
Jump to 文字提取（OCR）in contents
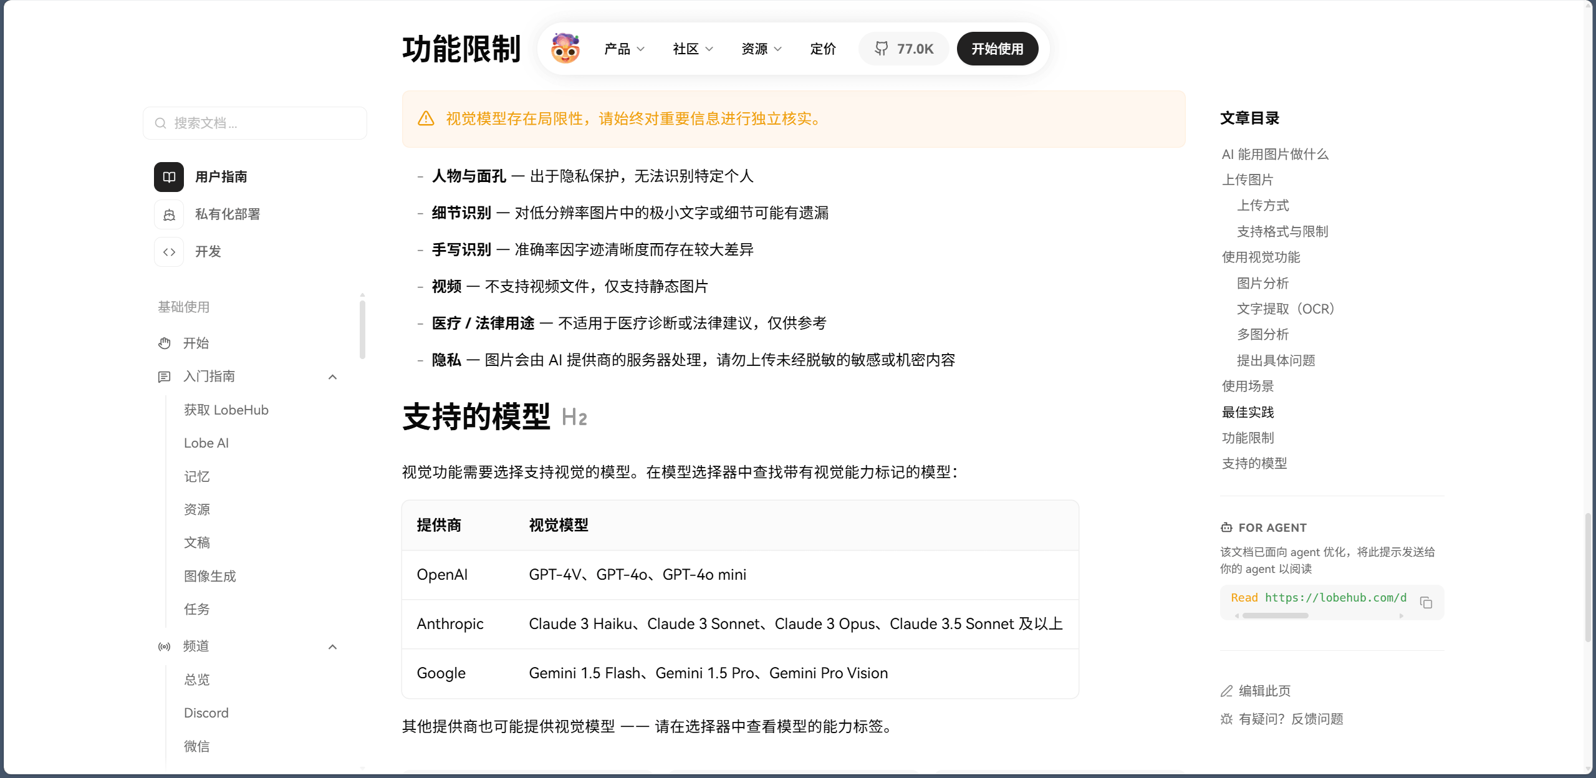(x=1286, y=309)
